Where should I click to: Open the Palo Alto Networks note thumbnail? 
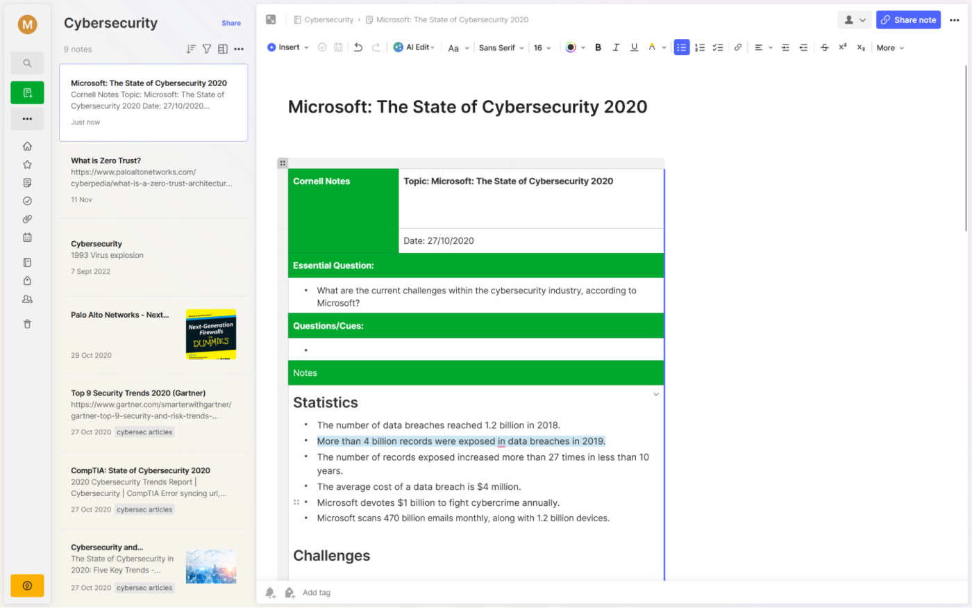(x=211, y=334)
